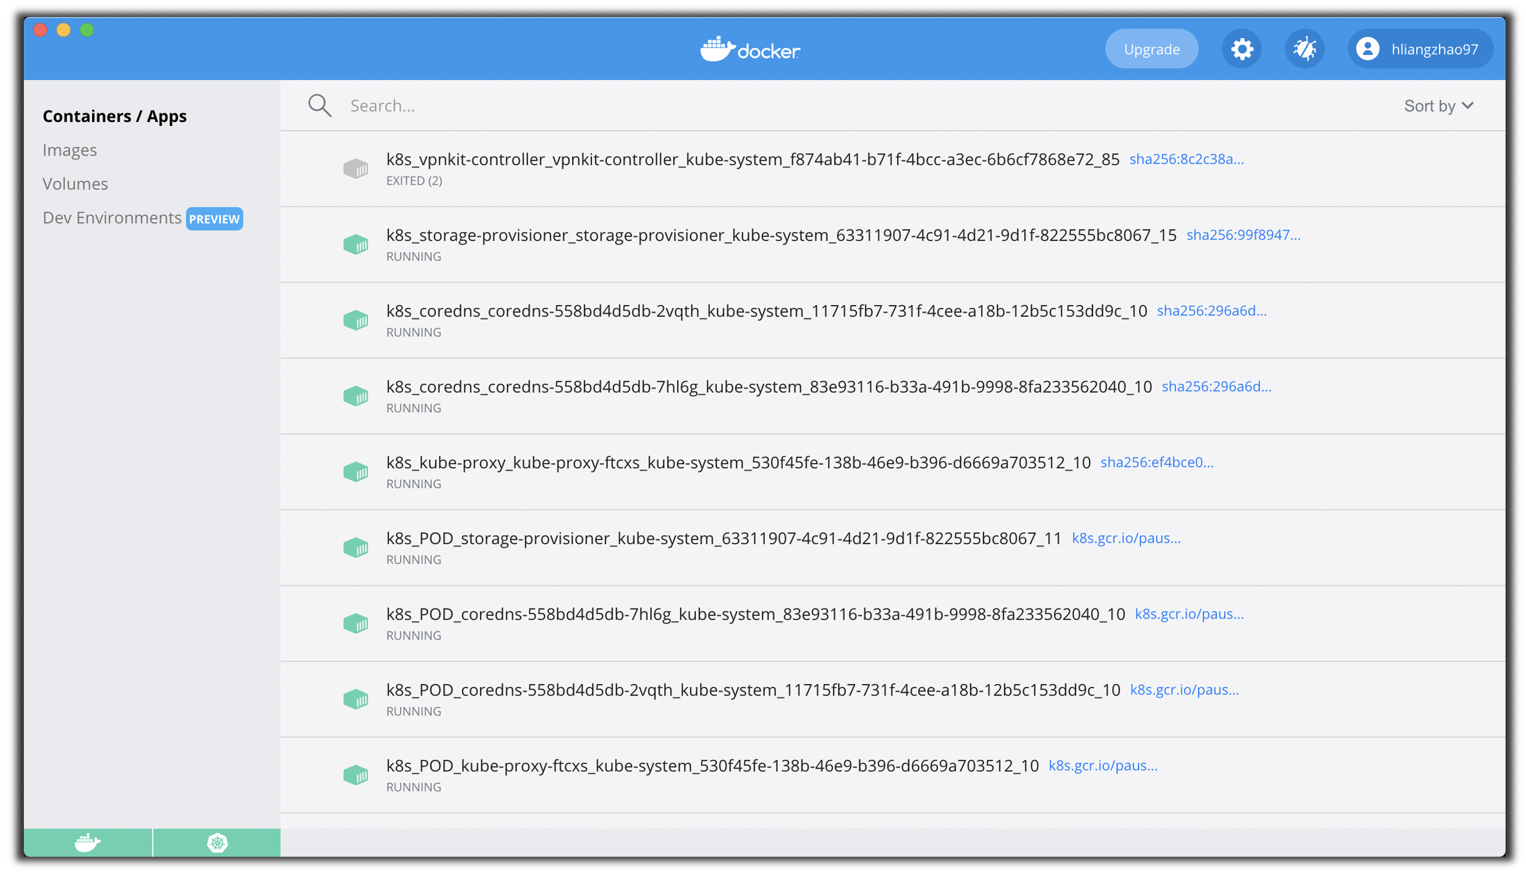Select k8s_POD_storage-provisioner container name
The image size is (1526, 876).
(x=724, y=538)
